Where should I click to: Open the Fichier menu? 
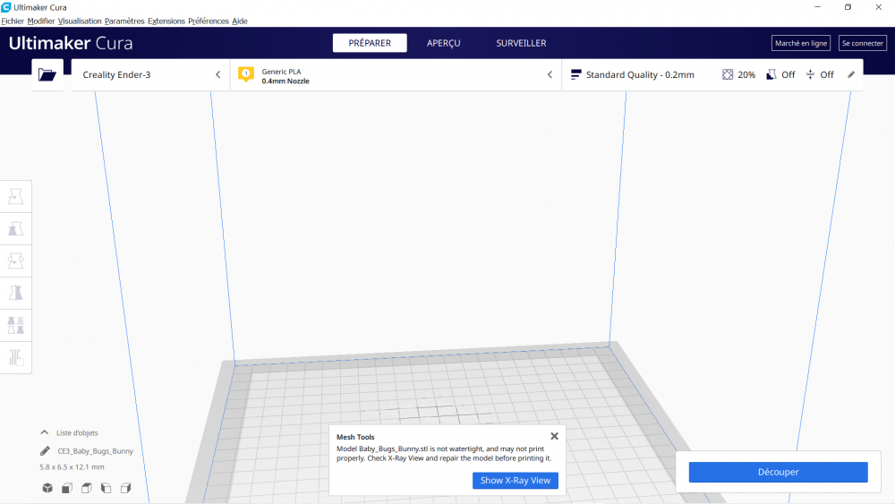(x=13, y=21)
